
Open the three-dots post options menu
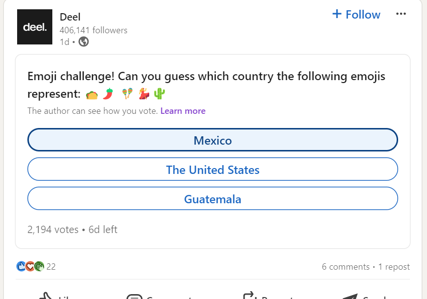[x=401, y=14]
